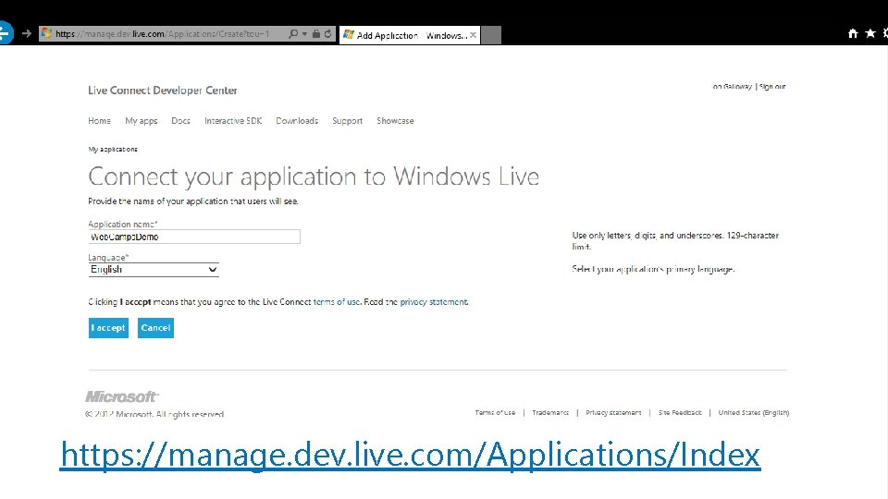The width and height of the screenshot is (888, 499).
Task: Click the Application name text field
Action: point(194,237)
